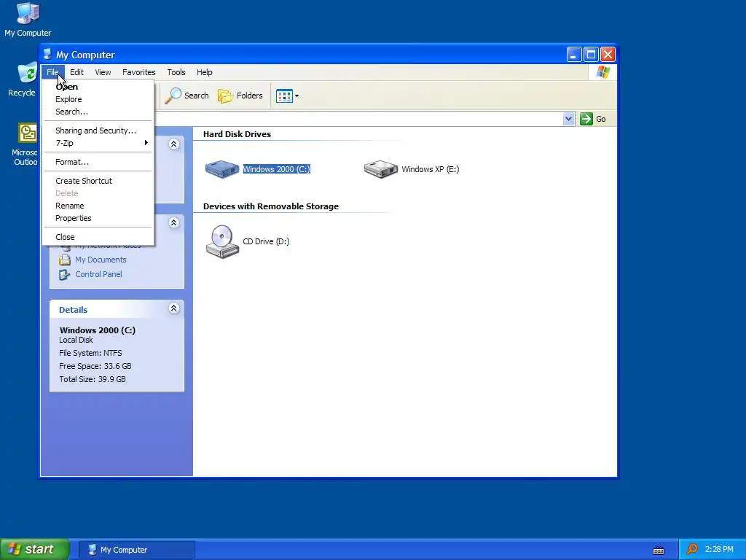Click the Start button
Viewport: 746px width, 560px height.
pyautogui.click(x=35, y=550)
